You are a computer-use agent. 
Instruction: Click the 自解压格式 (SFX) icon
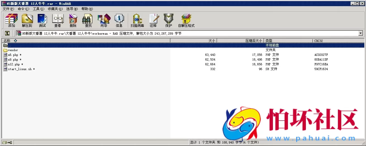pyautogui.click(x=186, y=21)
